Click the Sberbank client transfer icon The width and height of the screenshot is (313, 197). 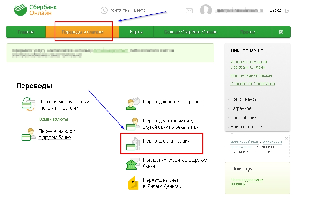[133, 104]
